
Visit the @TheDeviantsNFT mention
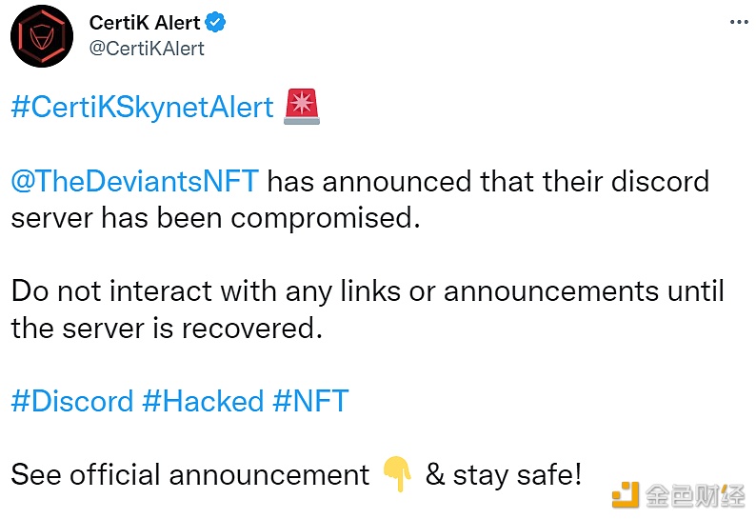coord(135,181)
